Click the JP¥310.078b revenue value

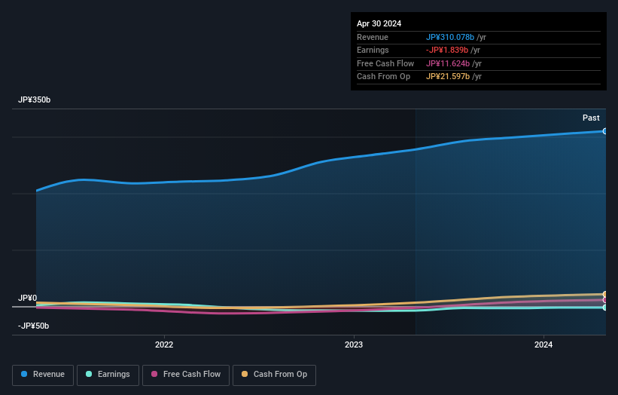pyautogui.click(x=449, y=37)
